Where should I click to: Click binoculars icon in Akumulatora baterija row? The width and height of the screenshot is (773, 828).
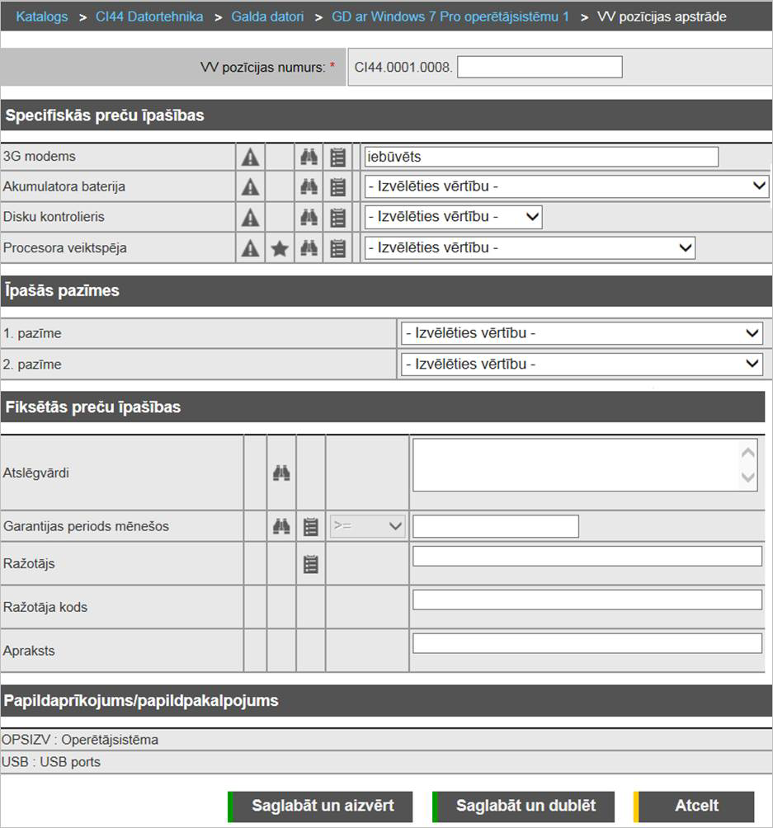(309, 187)
